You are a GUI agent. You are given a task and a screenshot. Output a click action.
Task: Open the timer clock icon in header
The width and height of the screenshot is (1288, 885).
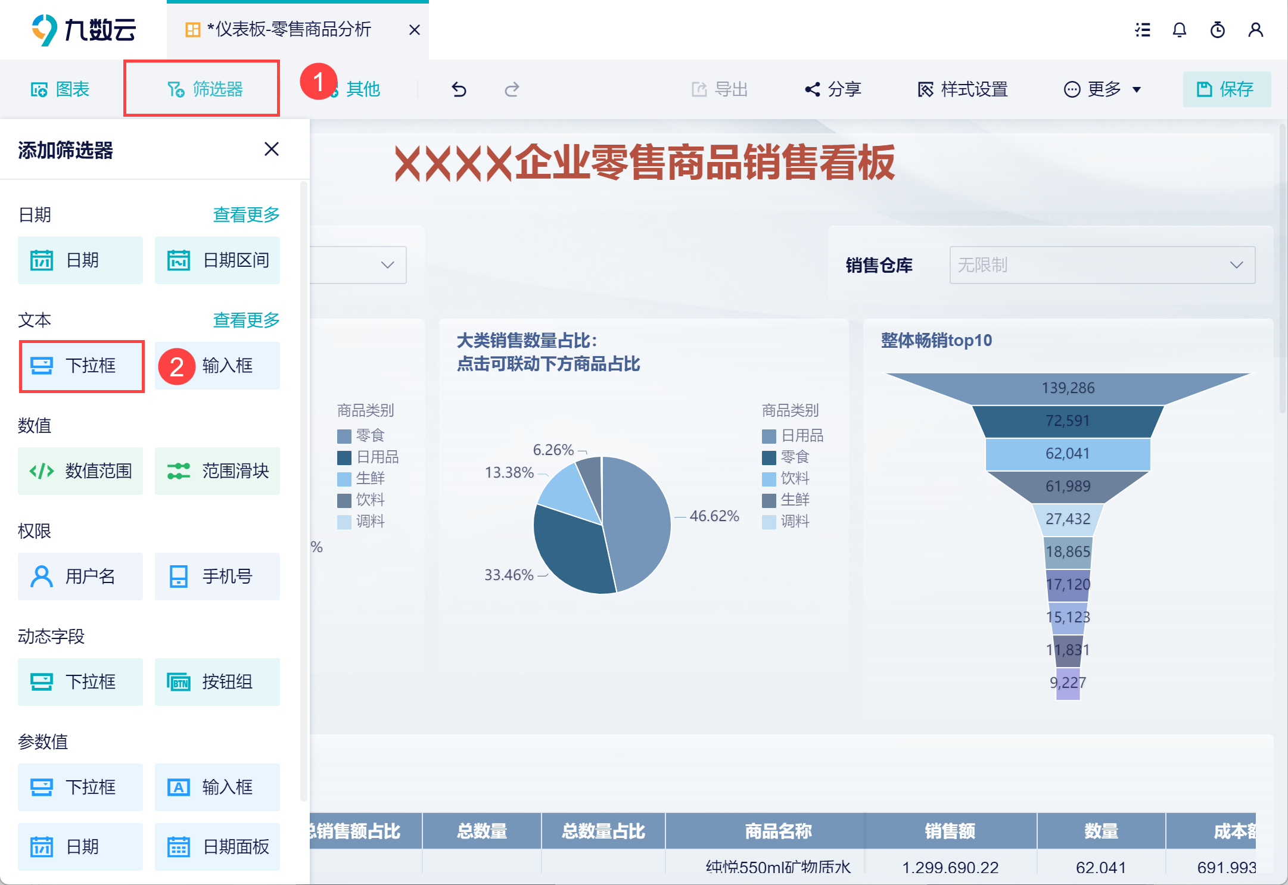coord(1218,30)
